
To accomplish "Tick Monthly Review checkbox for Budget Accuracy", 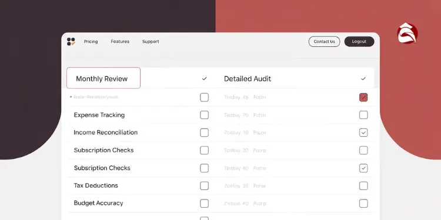I will pos(204,204).
